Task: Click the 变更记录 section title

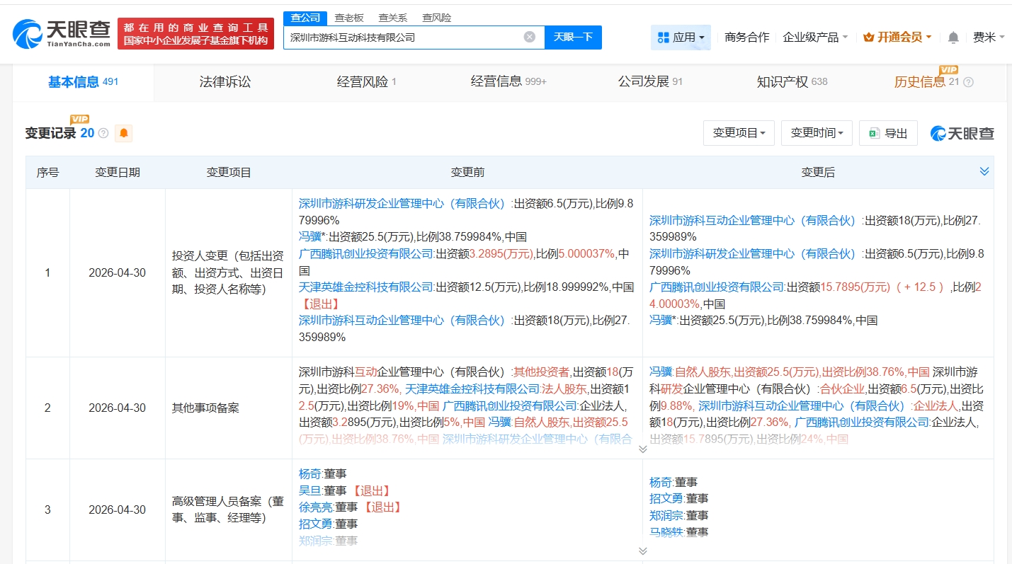Action: (x=51, y=133)
